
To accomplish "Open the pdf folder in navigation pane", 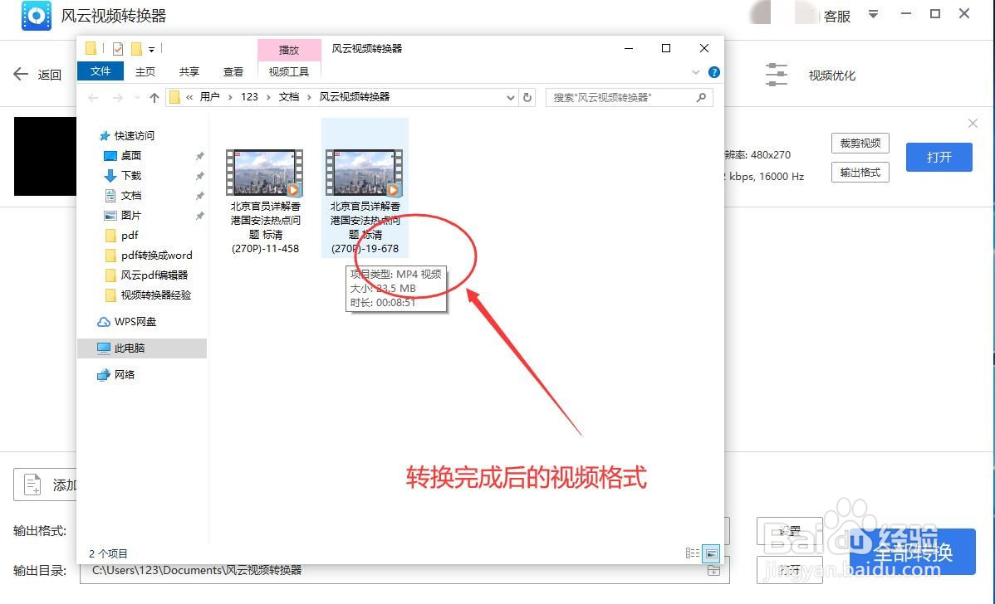I will (130, 235).
